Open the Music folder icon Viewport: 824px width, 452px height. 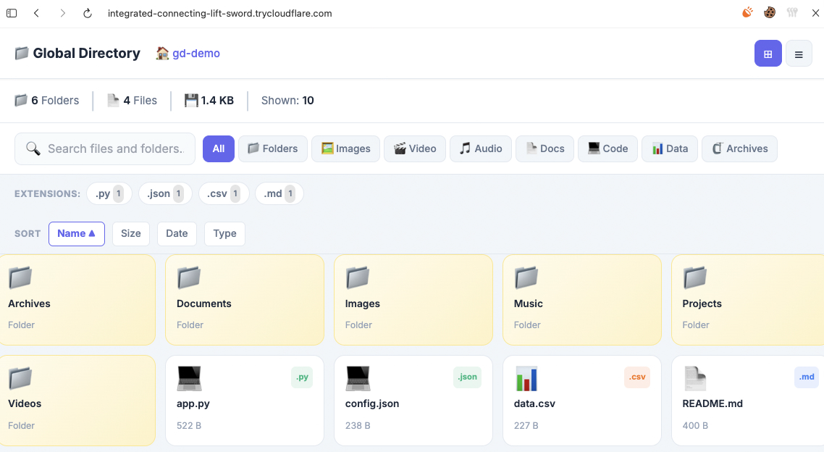(x=526, y=277)
